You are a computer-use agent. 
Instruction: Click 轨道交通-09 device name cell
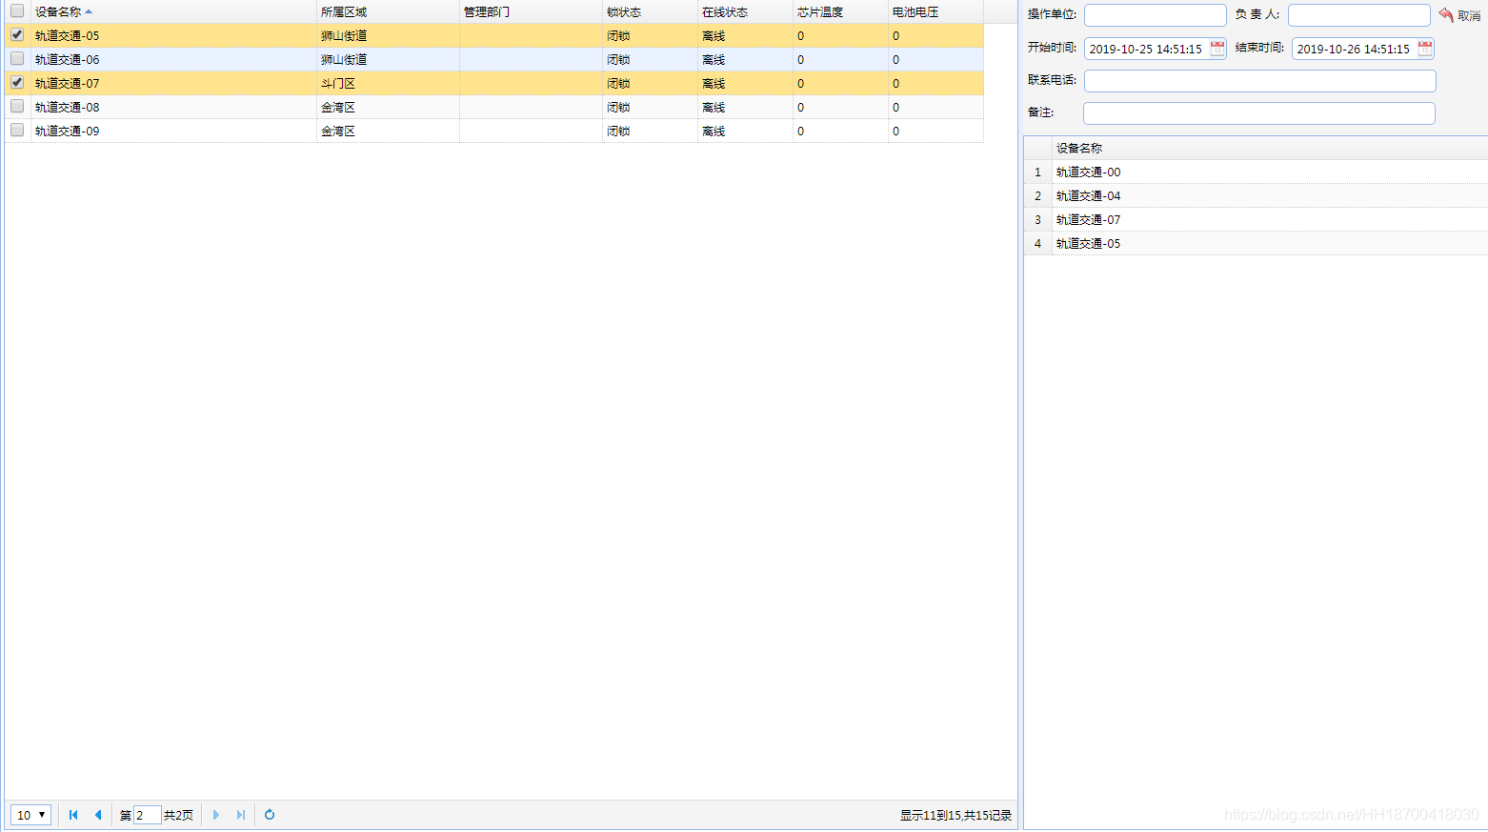(173, 132)
